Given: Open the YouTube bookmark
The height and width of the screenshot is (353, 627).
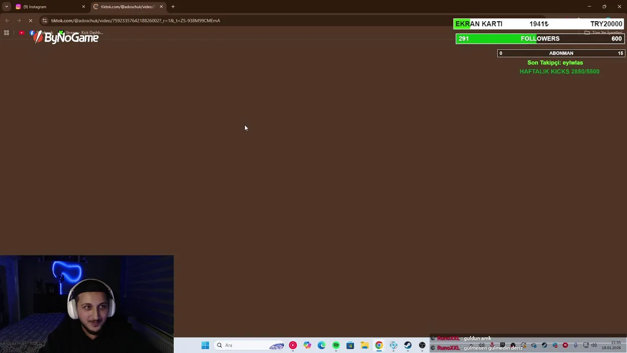Looking at the screenshot, I should [x=22, y=33].
